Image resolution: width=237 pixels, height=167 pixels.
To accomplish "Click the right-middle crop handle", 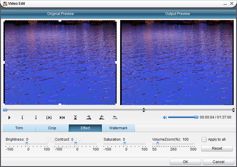I will pos(116,62).
